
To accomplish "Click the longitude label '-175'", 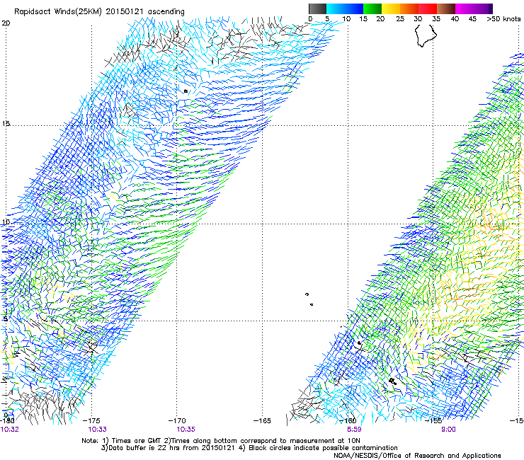I will point(91,420).
